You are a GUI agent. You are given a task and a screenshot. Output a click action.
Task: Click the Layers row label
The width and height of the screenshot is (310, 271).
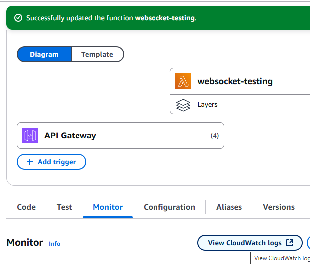pos(207,104)
